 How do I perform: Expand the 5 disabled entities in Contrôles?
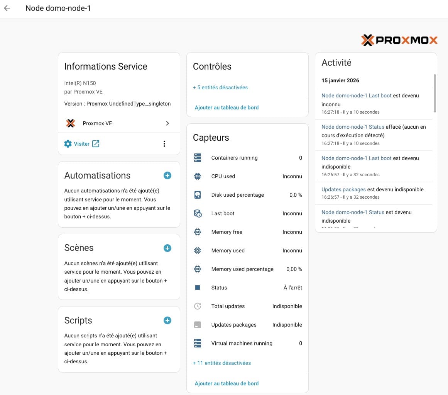coord(220,87)
